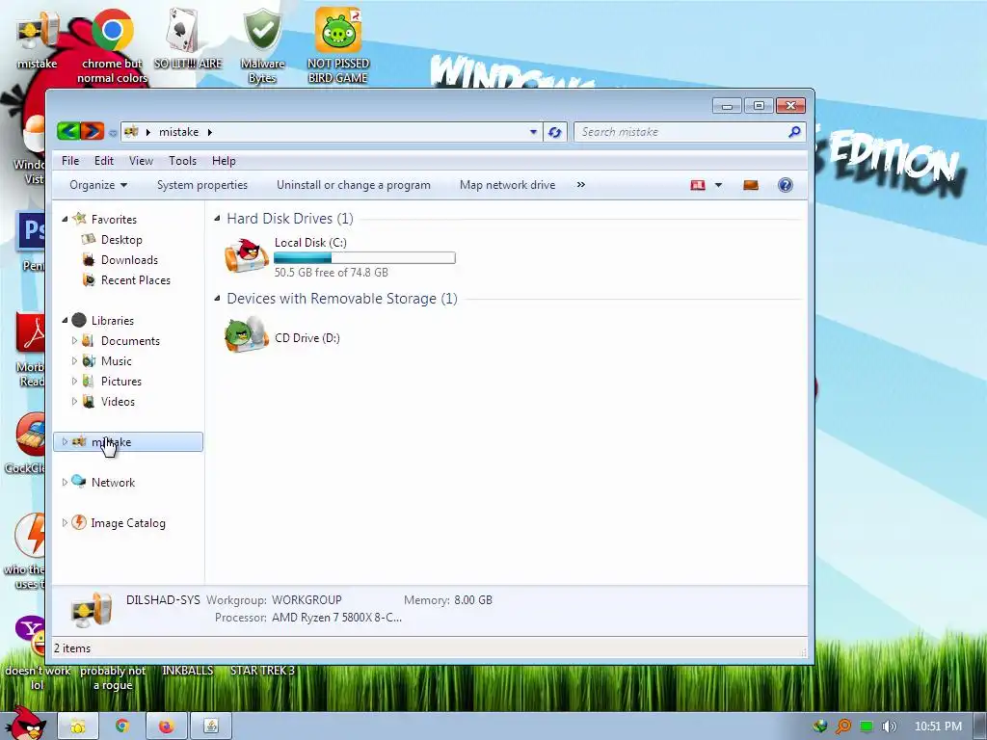Image resolution: width=987 pixels, height=740 pixels.
Task: Click Uninstall or change a program
Action: point(354,185)
